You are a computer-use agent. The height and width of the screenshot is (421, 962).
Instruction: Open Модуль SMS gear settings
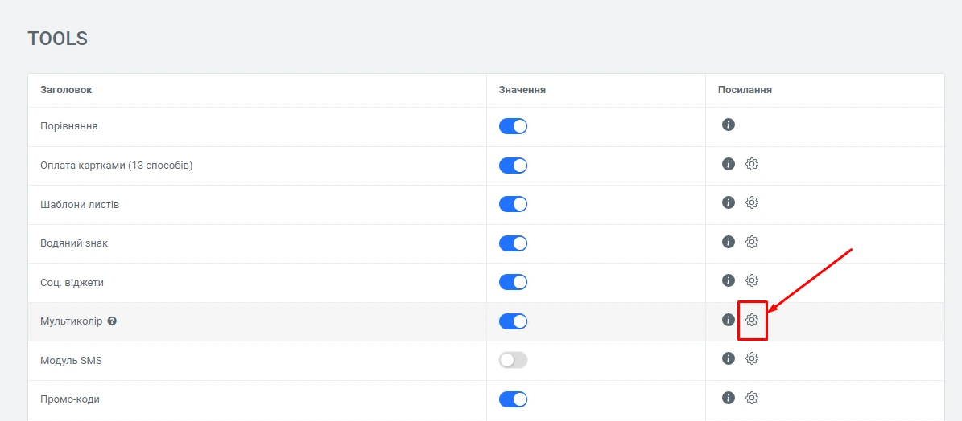tap(752, 358)
